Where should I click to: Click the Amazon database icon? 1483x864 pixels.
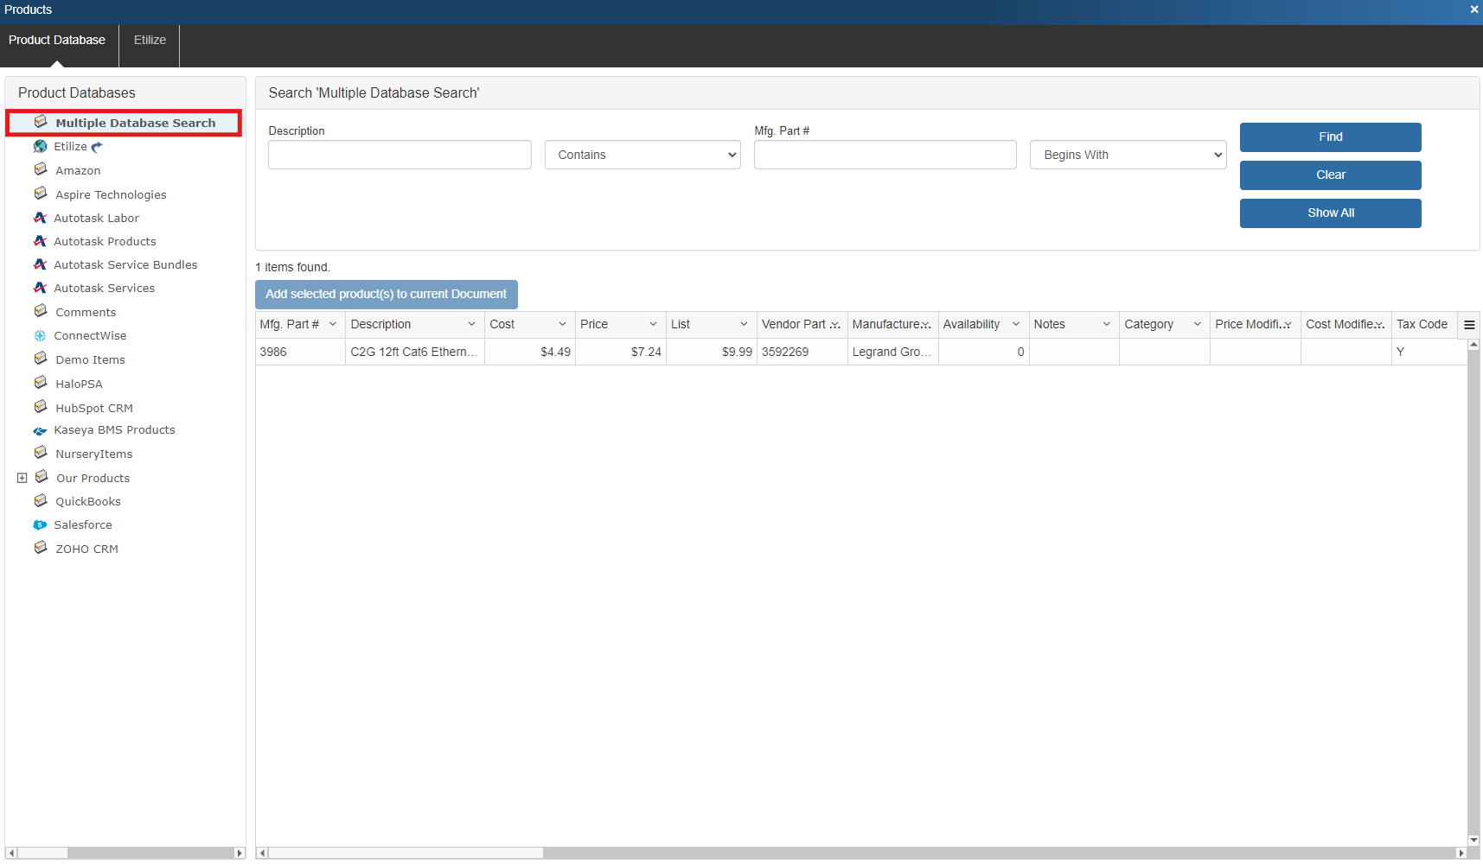tap(41, 170)
